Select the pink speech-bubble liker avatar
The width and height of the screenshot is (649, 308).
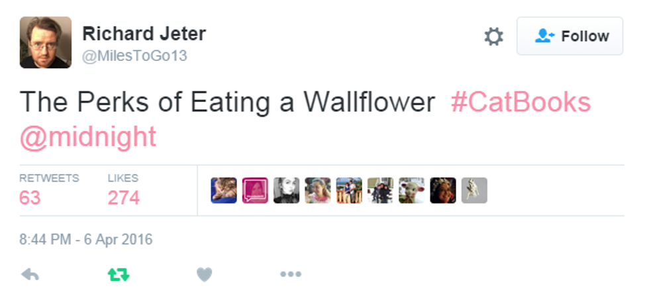point(255,190)
